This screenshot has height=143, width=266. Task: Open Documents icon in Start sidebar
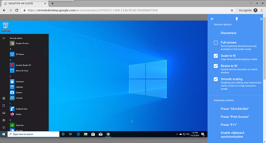tap(4, 106)
